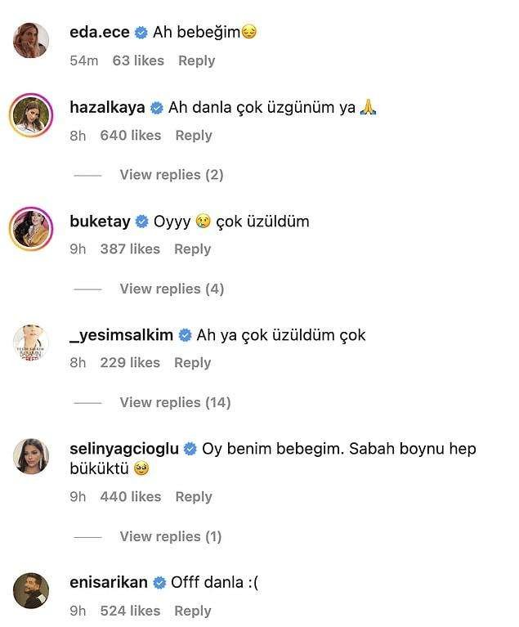Open buketay's story ring avatar

pyautogui.click(x=31, y=229)
